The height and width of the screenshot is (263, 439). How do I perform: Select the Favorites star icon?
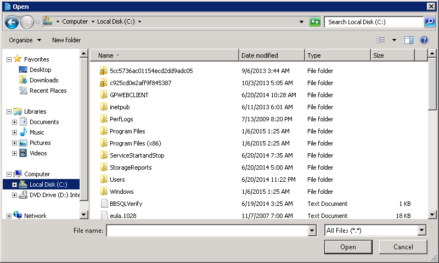coord(18,59)
